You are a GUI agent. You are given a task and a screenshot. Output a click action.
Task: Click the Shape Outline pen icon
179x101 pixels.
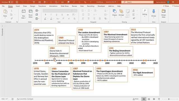134,14
